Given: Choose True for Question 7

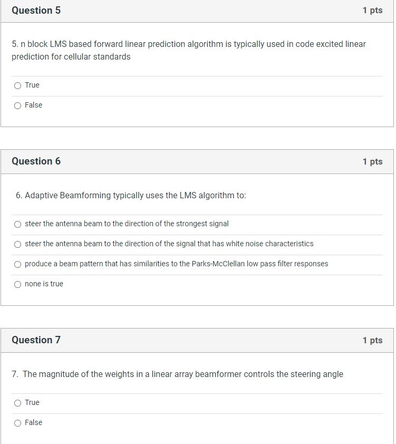Looking at the screenshot, I should [x=17, y=402].
